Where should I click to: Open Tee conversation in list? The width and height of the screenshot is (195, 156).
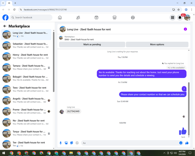pos(26,144)
